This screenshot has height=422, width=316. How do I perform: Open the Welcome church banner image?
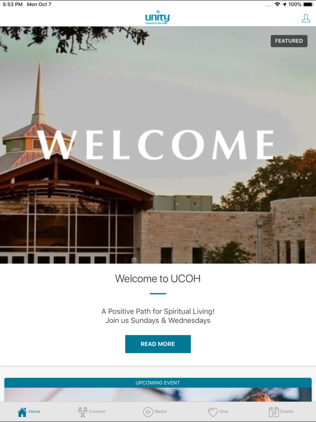coord(158,145)
